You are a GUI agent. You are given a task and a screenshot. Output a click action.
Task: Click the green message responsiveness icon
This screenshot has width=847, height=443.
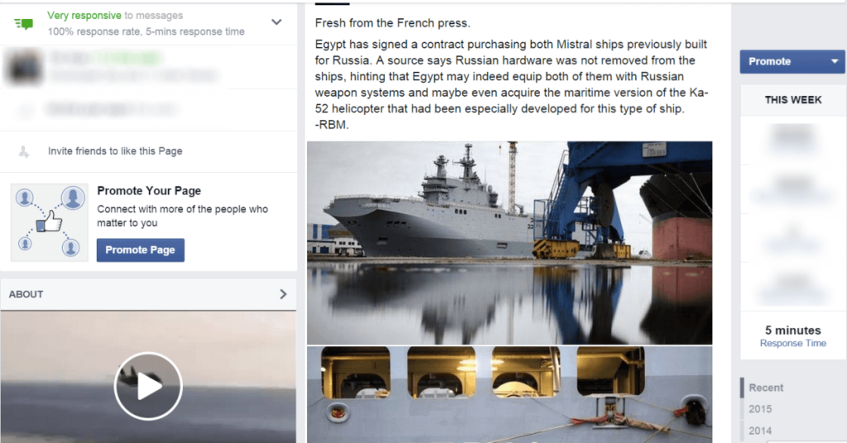point(24,23)
